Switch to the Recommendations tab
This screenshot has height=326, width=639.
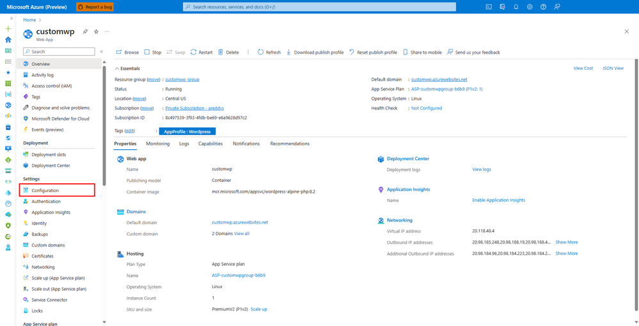[x=290, y=143]
